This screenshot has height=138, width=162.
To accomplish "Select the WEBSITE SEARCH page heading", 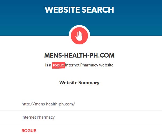I will click(79, 10).
